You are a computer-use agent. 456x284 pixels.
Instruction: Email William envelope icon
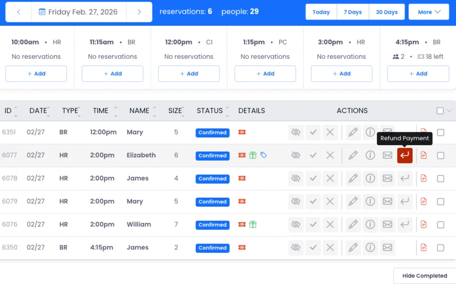[388, 224]
